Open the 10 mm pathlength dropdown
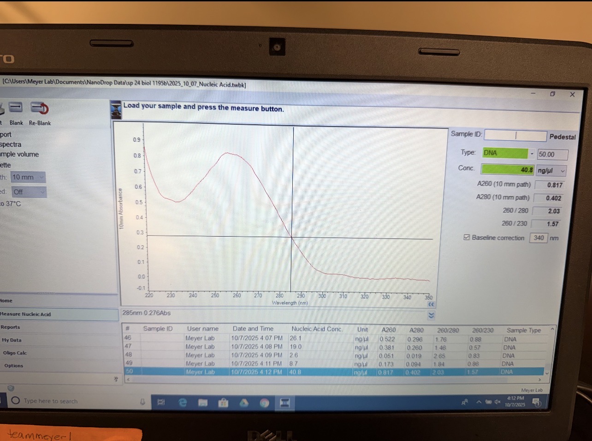592x441 pixels. tap(41, 177)
